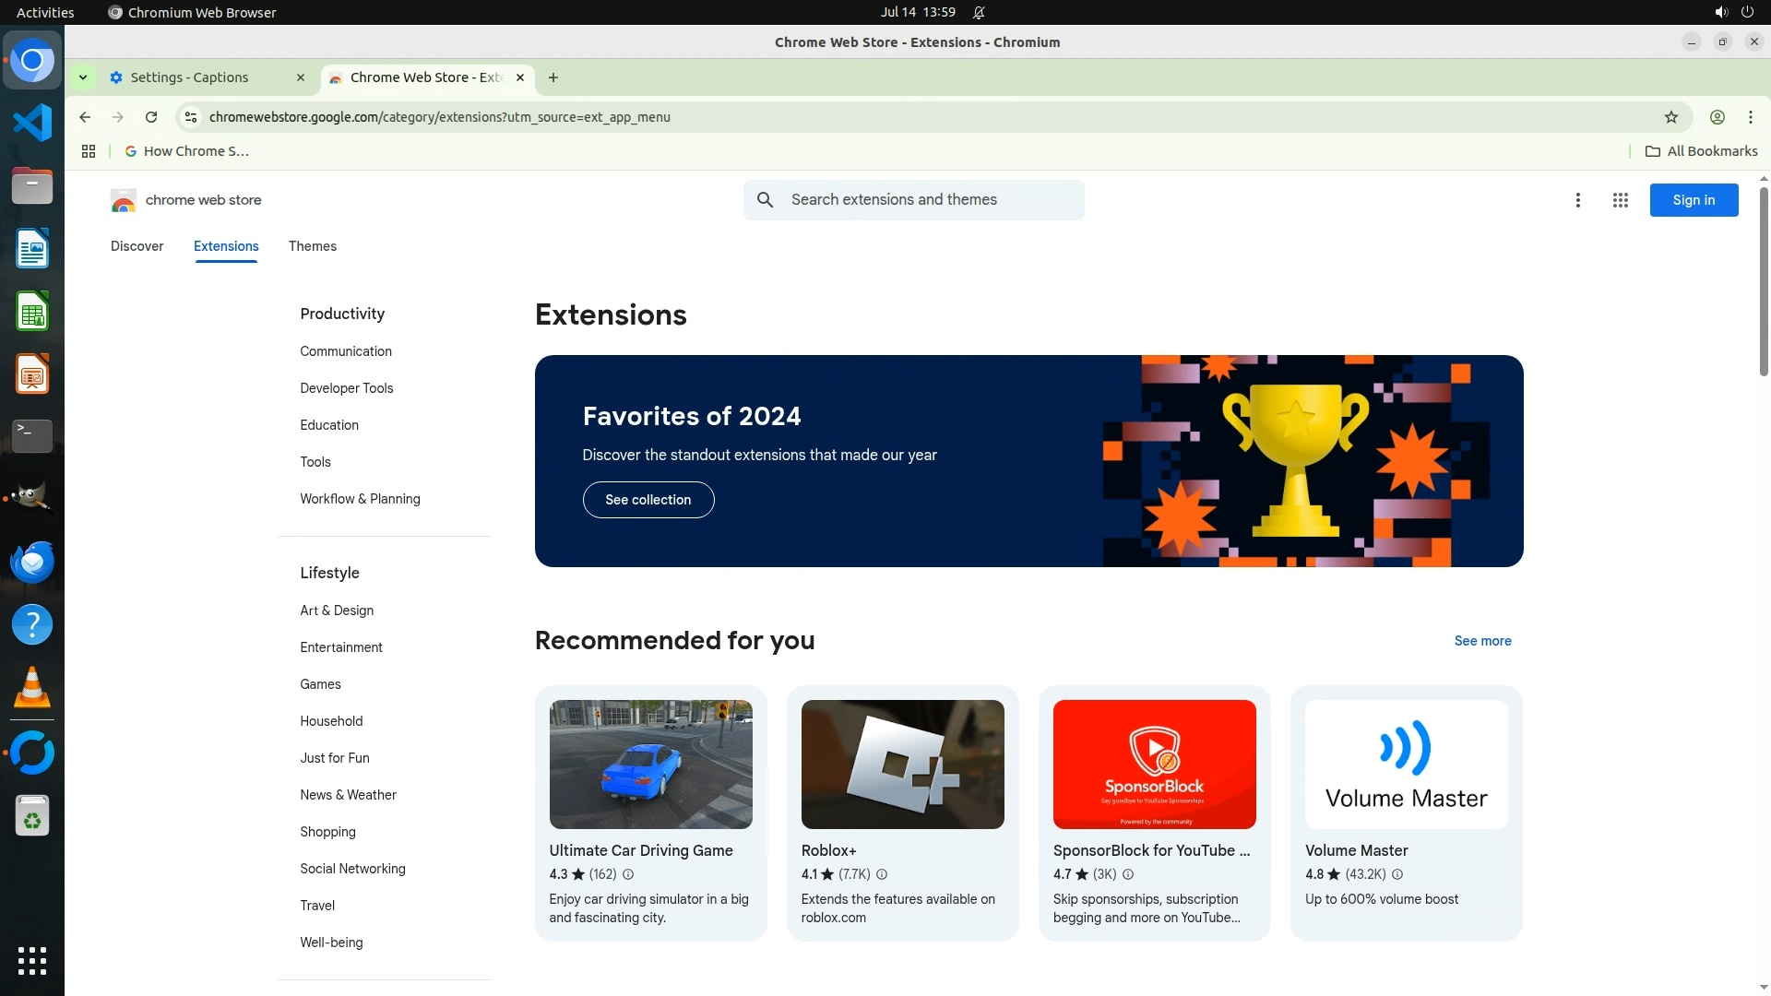Click the Sign in button

[1693, 200]
